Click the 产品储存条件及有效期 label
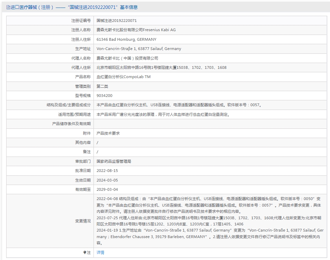 pyautogui.click(x=71, y=124)
